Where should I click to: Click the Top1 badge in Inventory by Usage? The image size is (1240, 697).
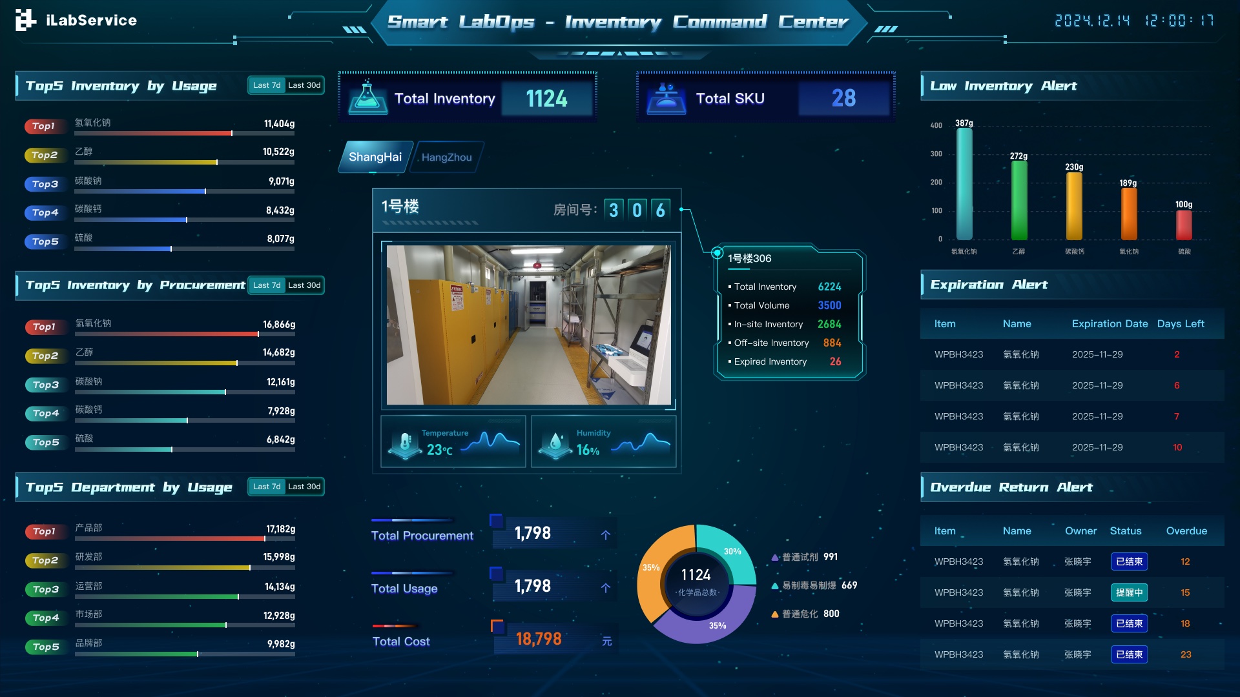44,126
